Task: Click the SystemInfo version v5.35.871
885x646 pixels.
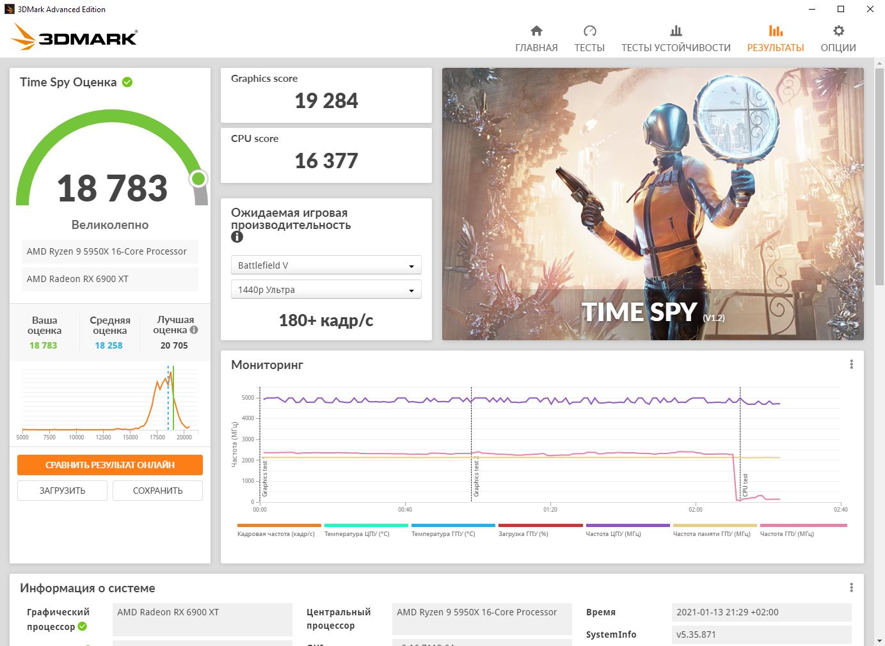Action: tap(761, 634)
